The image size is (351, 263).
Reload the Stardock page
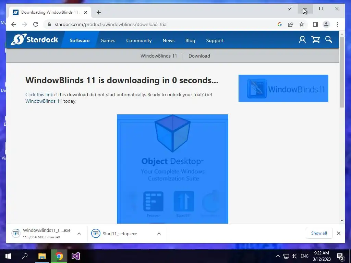coord(36,24)
